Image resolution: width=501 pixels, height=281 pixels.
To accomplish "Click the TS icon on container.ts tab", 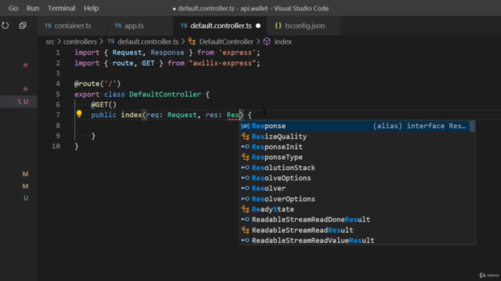I will coord(48,26).
